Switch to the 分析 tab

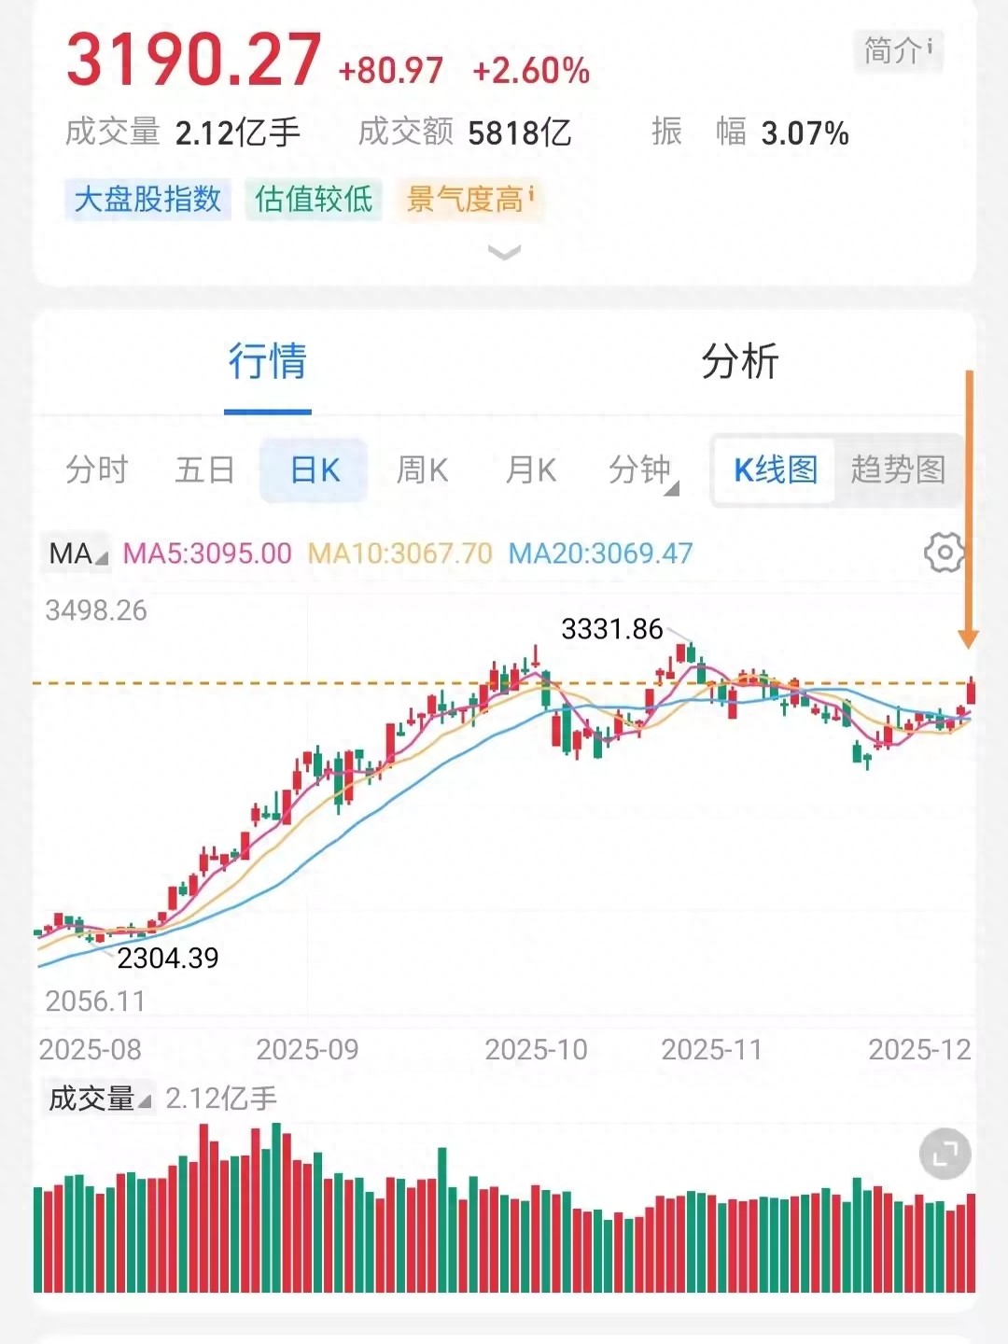coord(739,362)
